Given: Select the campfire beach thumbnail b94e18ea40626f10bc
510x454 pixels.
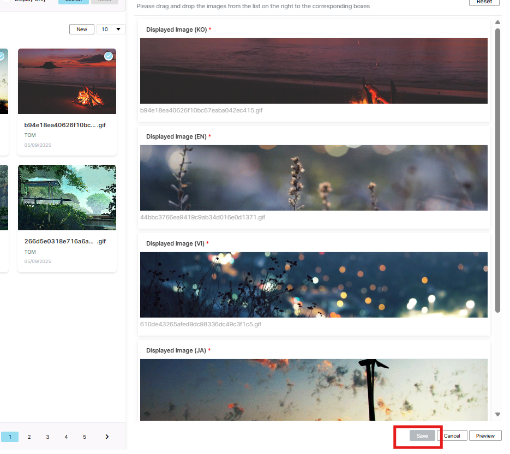Looking at the screenshot, I should pyautogui.click(x=68, y=82).
